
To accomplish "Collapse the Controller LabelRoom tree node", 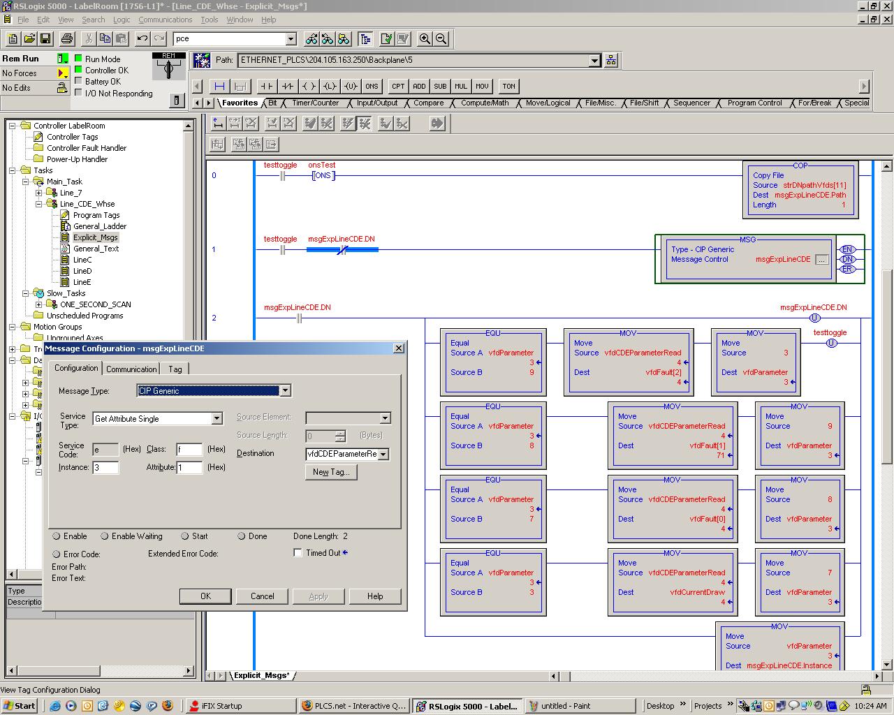I will coord(12,126).
